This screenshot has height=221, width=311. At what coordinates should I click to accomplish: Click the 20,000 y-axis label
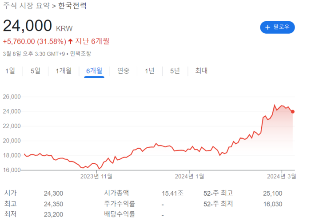point(12,141)
